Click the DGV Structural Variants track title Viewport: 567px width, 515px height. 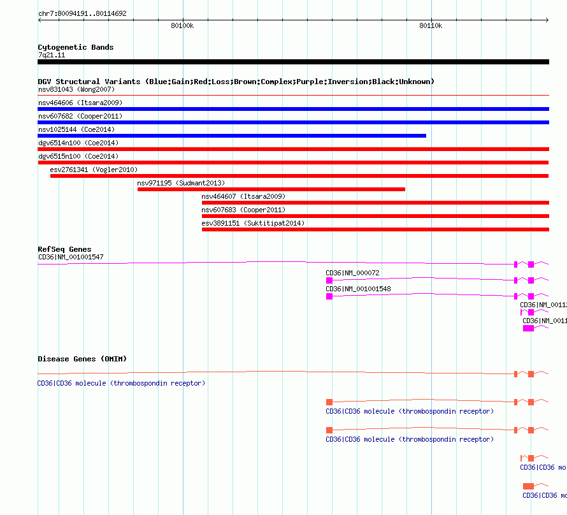tap(236, 82)
